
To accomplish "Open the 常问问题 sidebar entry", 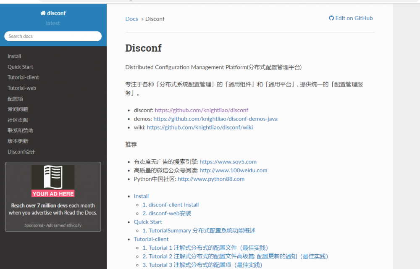I will tap(18, 109).
